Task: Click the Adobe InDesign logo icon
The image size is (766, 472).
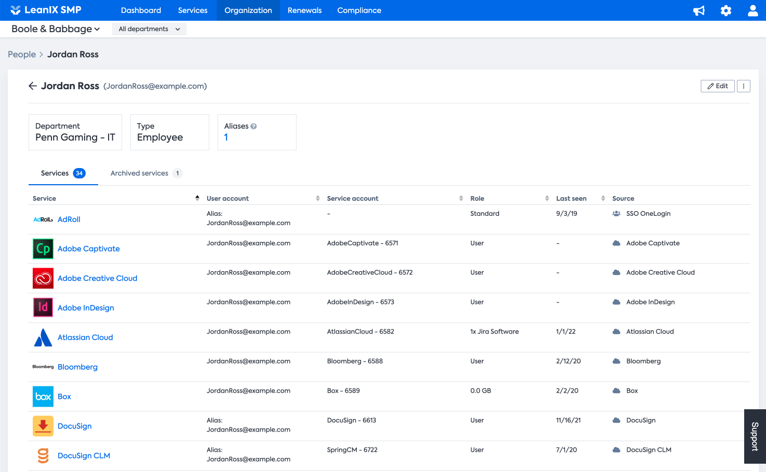Action: pos(43,308)
